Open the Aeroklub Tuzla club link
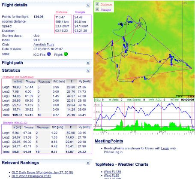The height and width of the screenshot is (179, 195). pyautogui.click(x=44, y=45)
